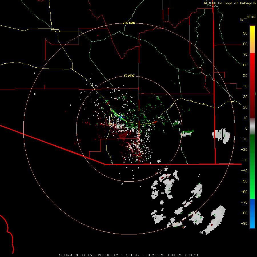Click the 80 value on velocity scale

pos(245,44)
